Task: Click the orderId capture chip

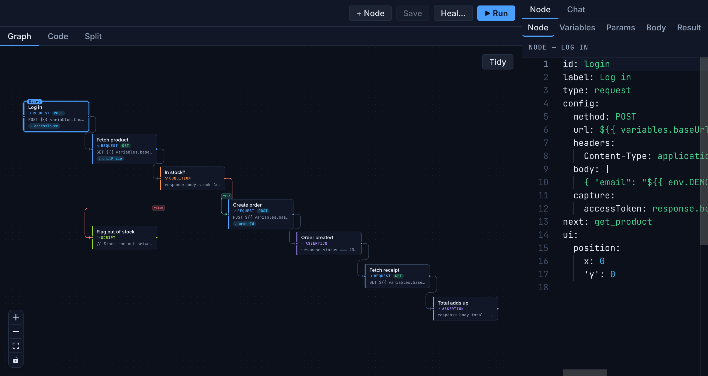Action: point(245,224)
